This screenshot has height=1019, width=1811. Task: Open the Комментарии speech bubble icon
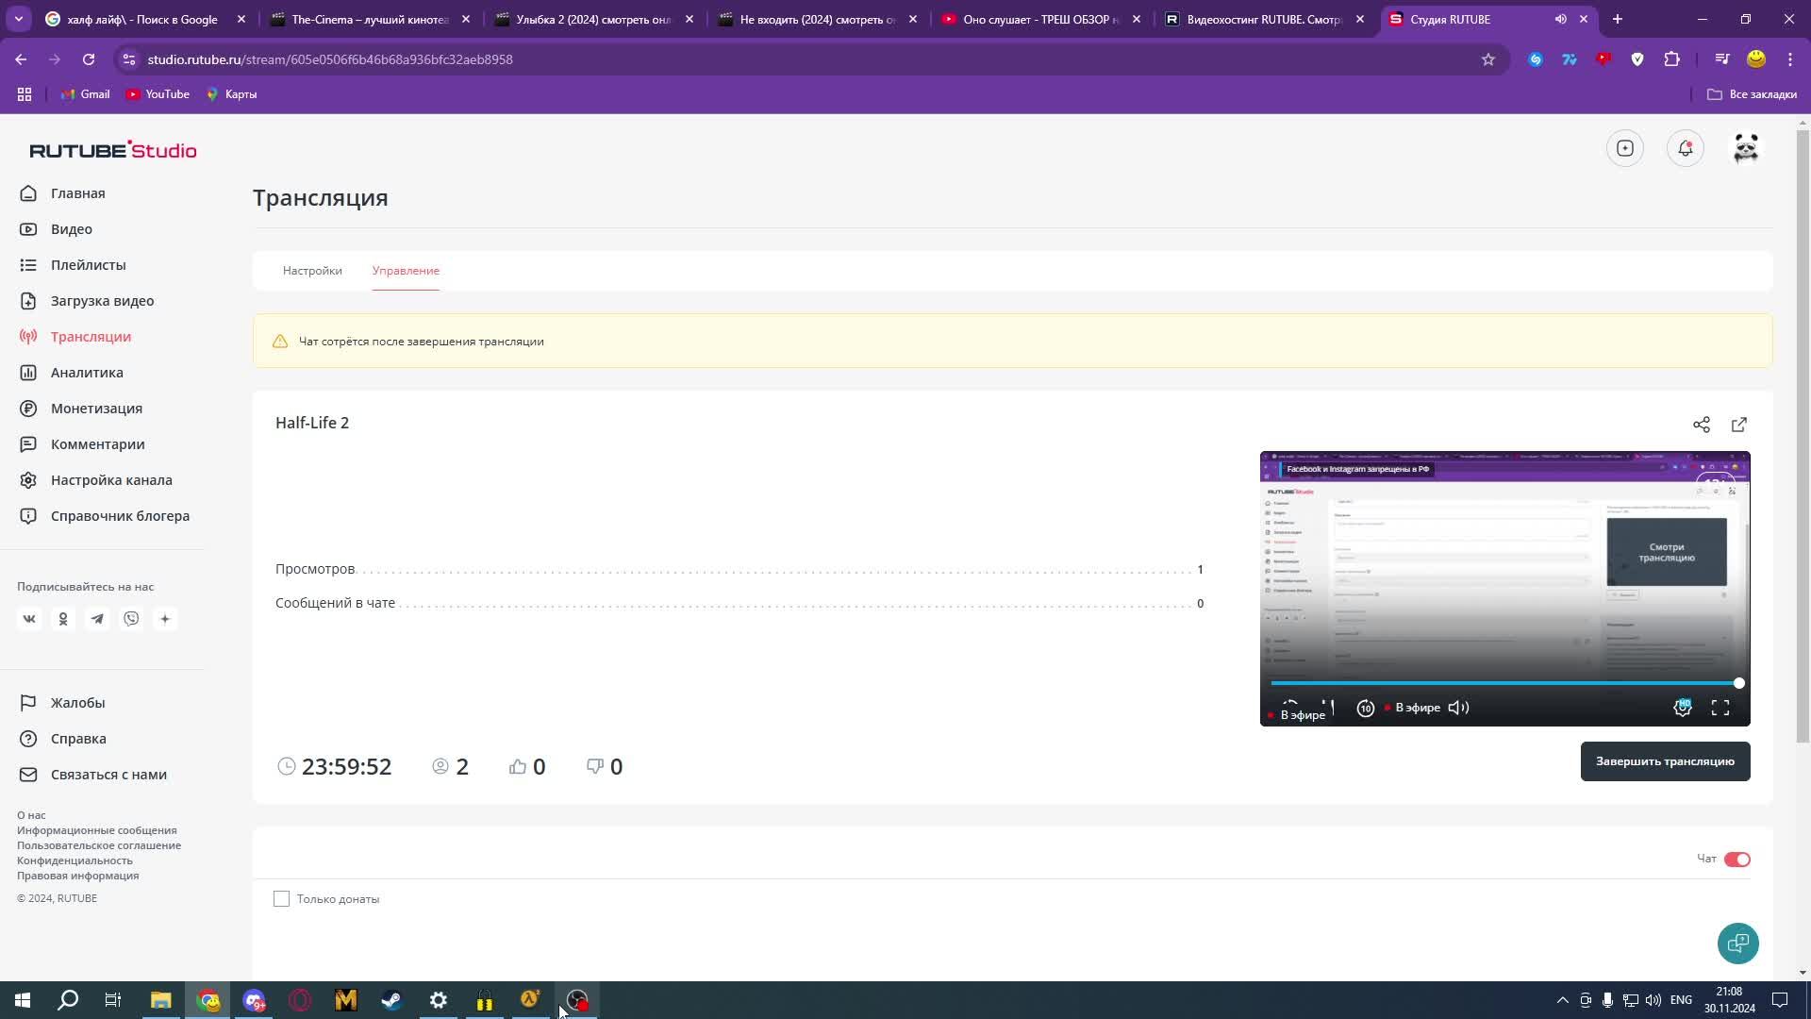[28, 444]
